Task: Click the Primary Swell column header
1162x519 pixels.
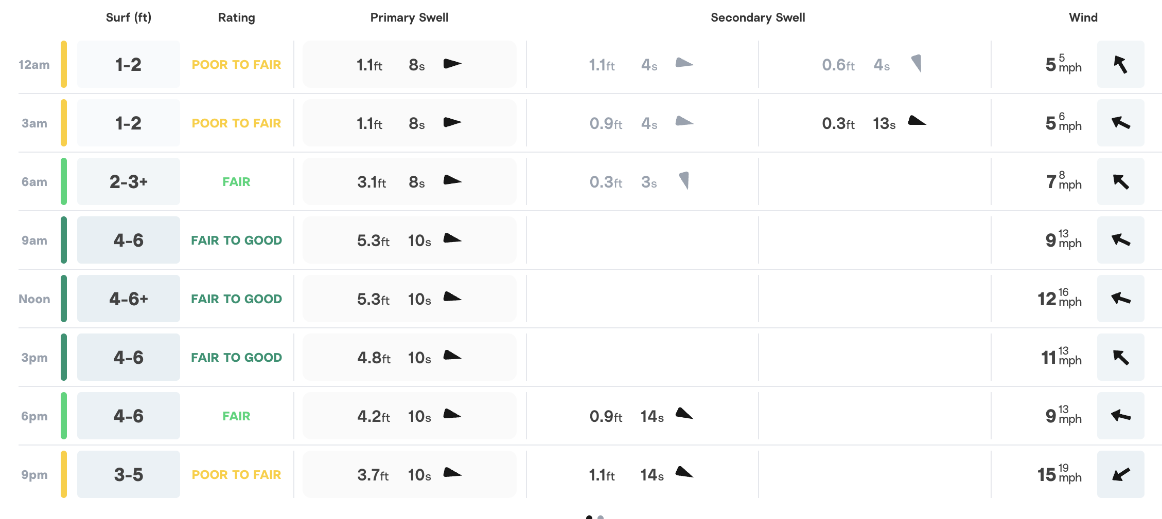Action: point(409,17)
